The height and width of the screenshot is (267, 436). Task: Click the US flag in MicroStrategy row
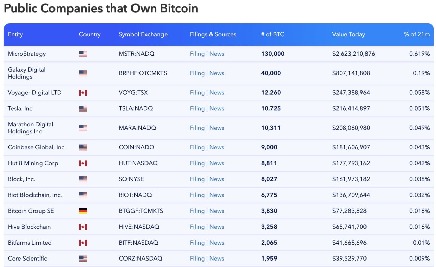(x=83, y=54)
